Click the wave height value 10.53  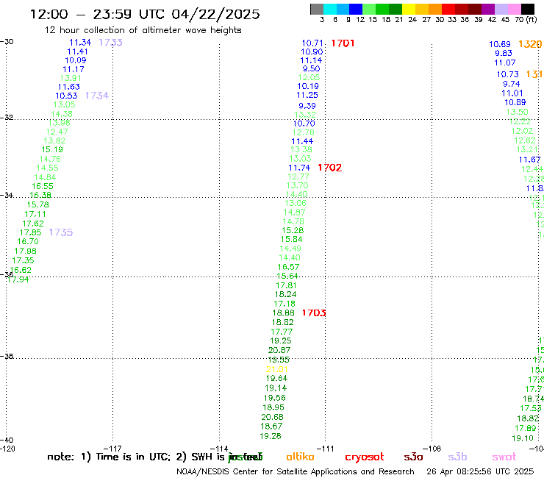[66, 96]
